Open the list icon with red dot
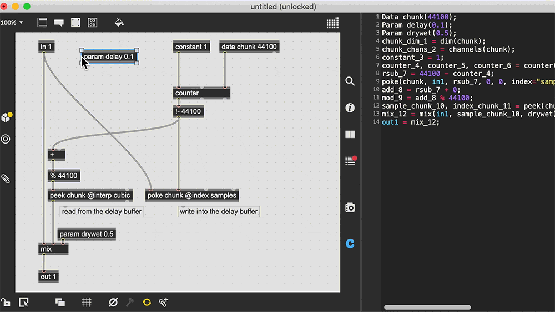Screen dimensions: 555x312 pos(350,161)
